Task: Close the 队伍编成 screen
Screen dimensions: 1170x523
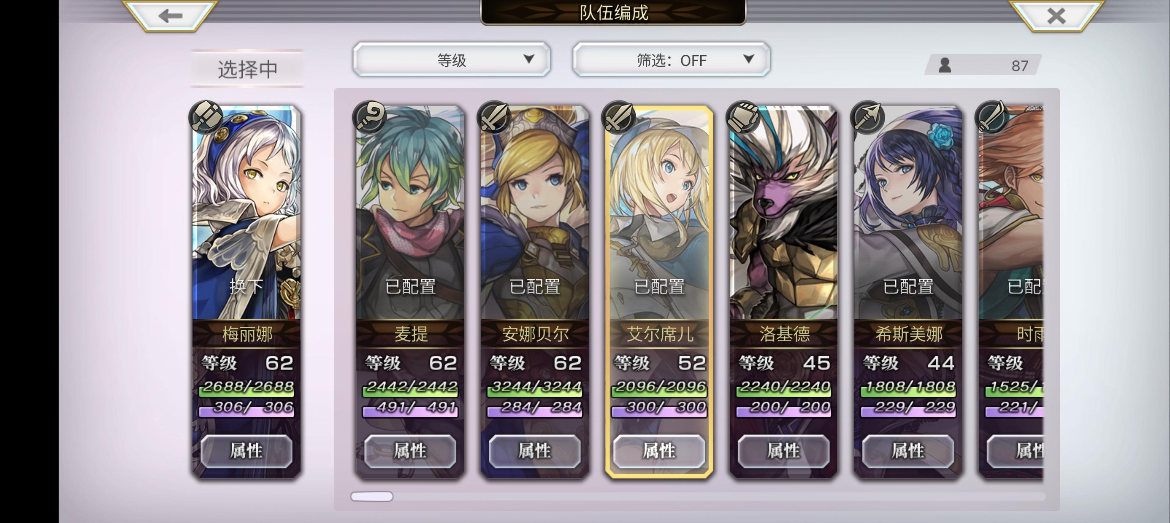Action: [x=1056, y=16]
